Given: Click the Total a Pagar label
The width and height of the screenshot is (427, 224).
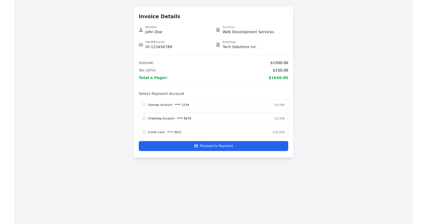Looking at the screenshot, I should point(153,78).
